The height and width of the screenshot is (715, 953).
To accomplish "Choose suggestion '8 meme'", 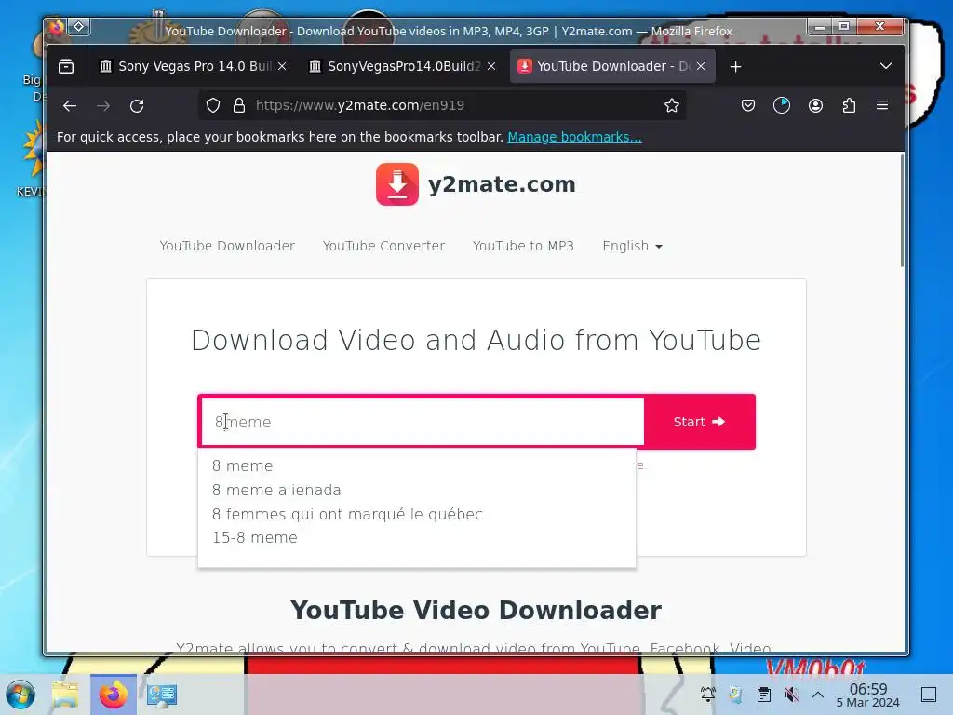I will [243, 465].
